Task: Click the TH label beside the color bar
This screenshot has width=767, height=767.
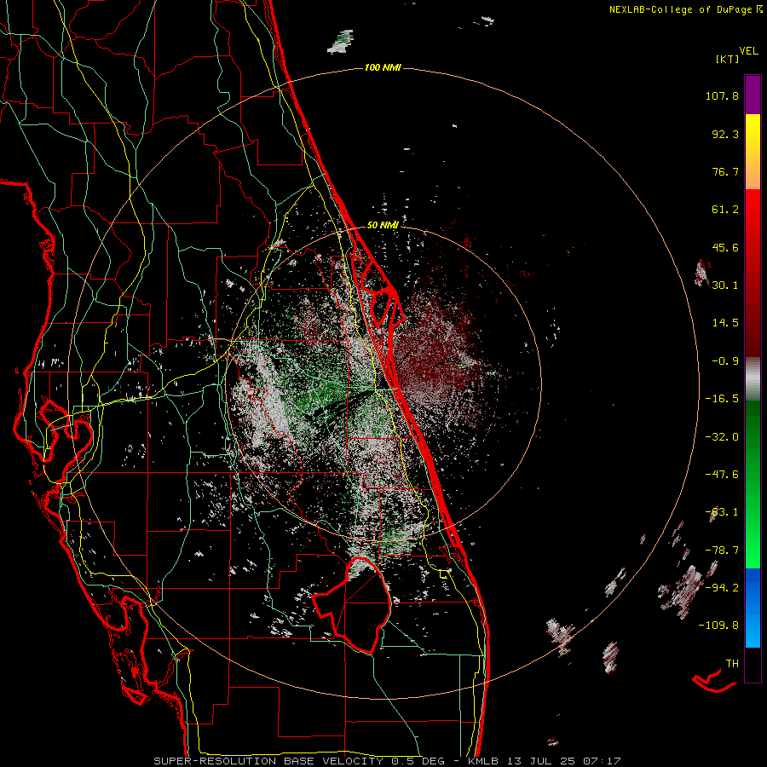Action: tap(732, 663)
